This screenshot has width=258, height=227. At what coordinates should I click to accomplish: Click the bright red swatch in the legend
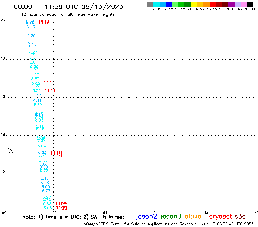coord(213,4)
